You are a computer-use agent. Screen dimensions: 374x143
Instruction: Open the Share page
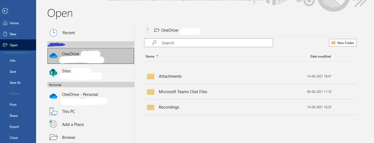[x=18, y=116]
